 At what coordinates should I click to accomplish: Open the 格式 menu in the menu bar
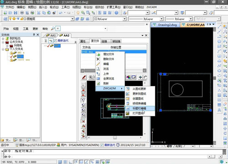coord(54,7)
